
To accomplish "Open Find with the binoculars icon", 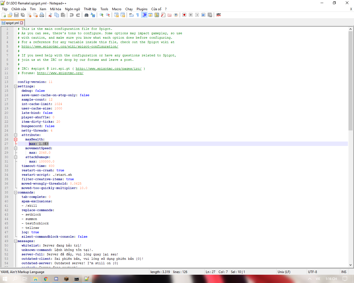I will click(87, 15).
